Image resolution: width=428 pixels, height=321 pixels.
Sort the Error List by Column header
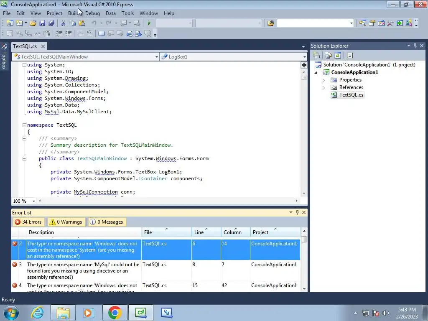pos(236,232)
